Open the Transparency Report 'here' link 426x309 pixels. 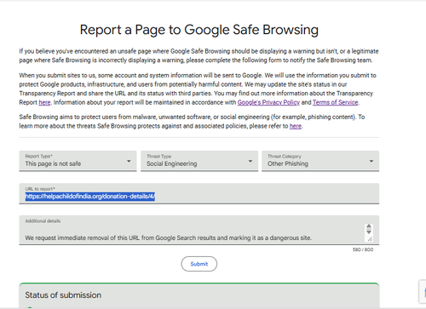tap(44, 102)
